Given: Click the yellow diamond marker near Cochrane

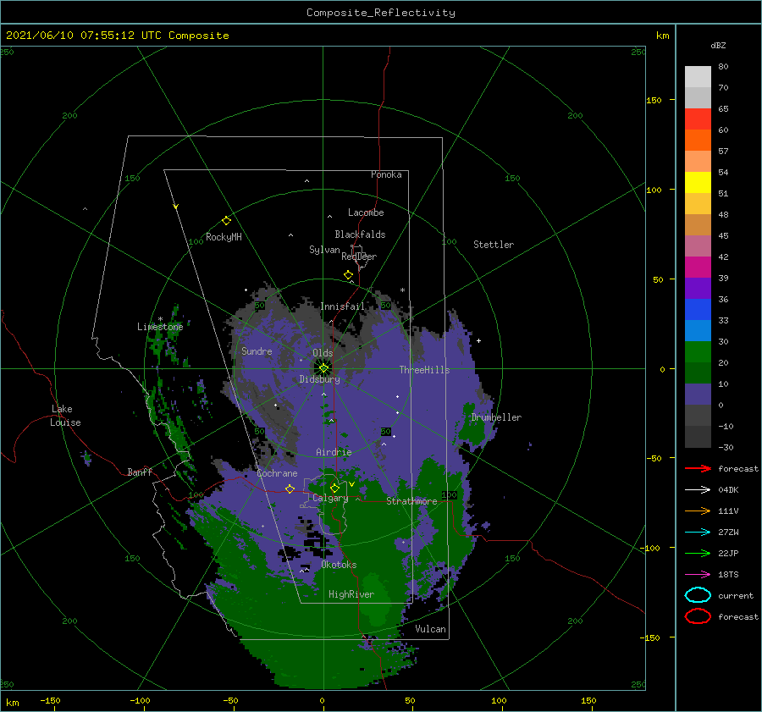Looking at the screenshot, I should coord(290,488).
